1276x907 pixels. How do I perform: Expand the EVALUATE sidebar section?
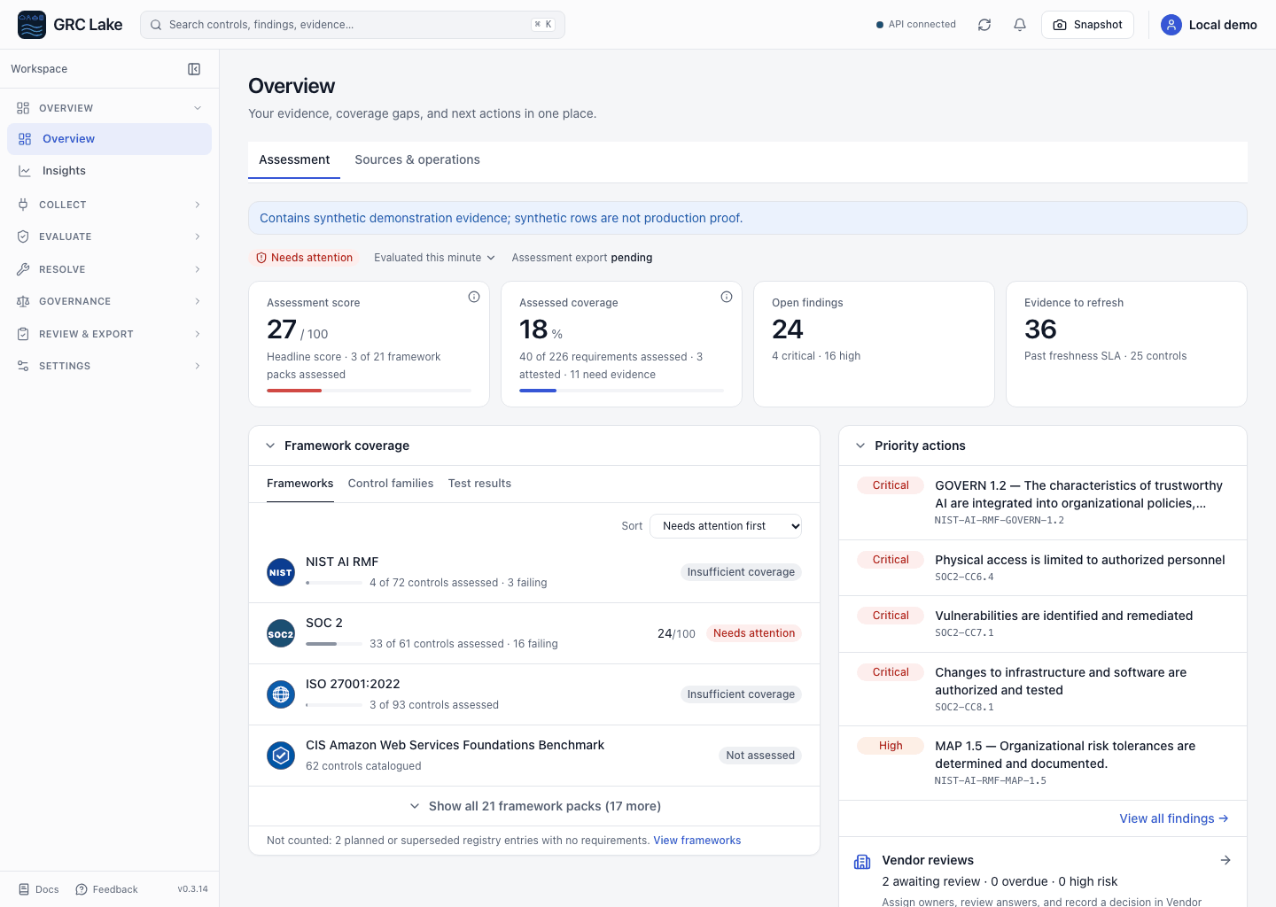110,236
